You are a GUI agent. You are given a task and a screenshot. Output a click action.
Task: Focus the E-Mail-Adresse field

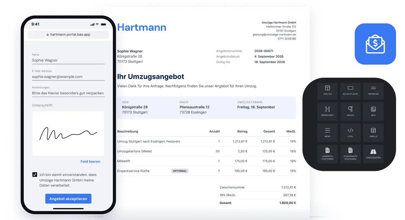pyautogui.click(x=68, y=77)
